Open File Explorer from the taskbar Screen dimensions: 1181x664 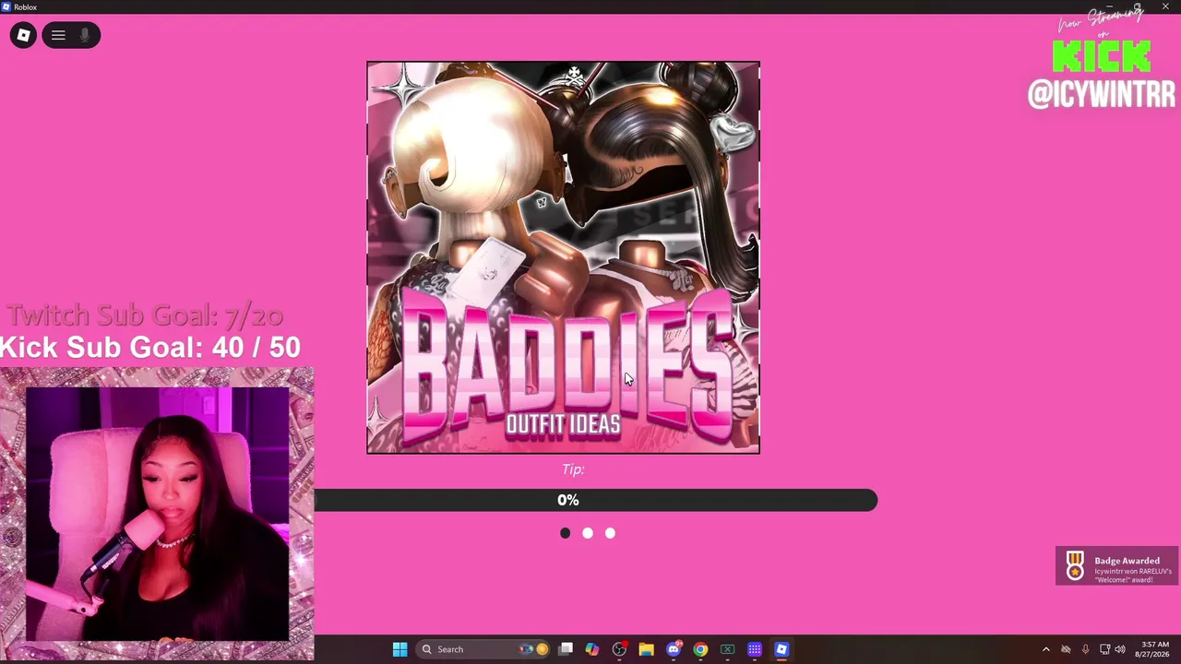[646, 649]
